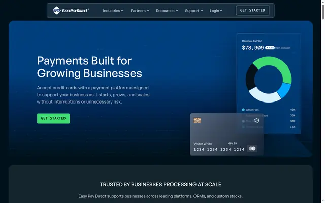Click the Trusted by Businesses Processing at Scale heading

point(160,185)
